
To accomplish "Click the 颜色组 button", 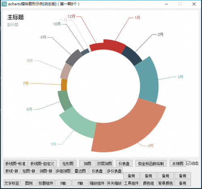I will point(149,183).
